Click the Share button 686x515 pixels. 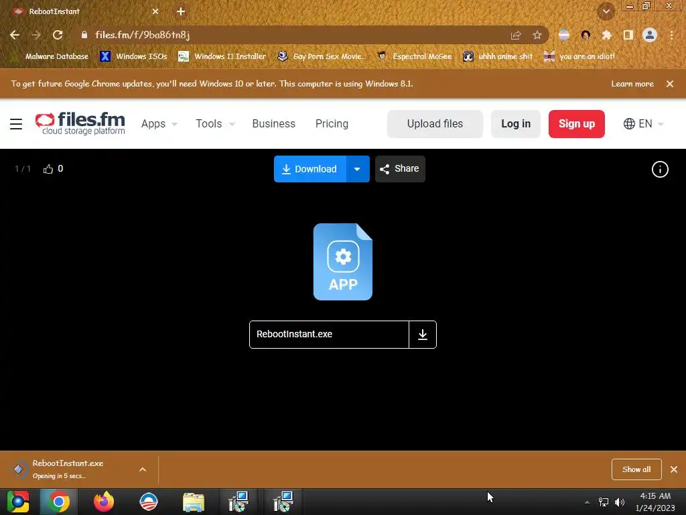click(400, 169)
